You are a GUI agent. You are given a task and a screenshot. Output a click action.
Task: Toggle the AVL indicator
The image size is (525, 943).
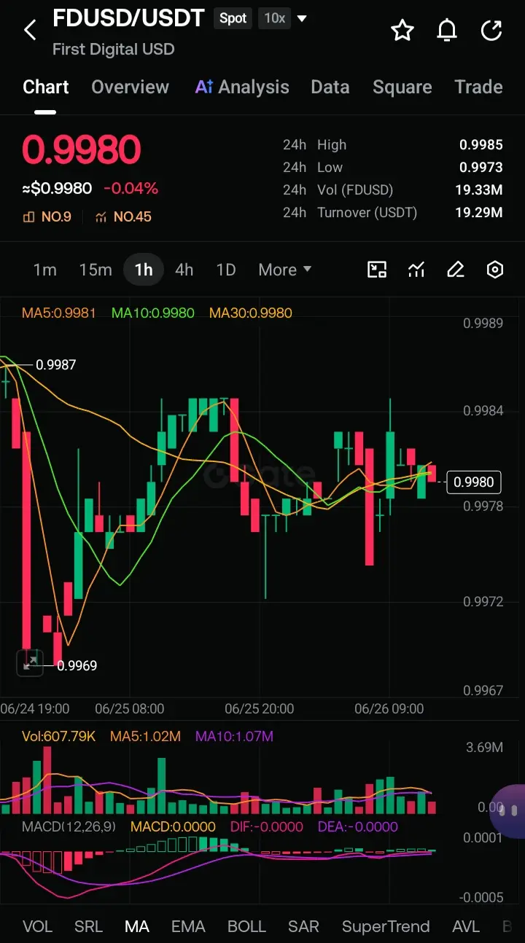pos(466,926)
